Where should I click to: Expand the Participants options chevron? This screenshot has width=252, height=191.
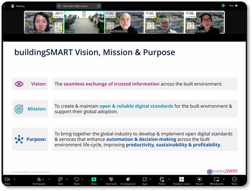(49, 179)
